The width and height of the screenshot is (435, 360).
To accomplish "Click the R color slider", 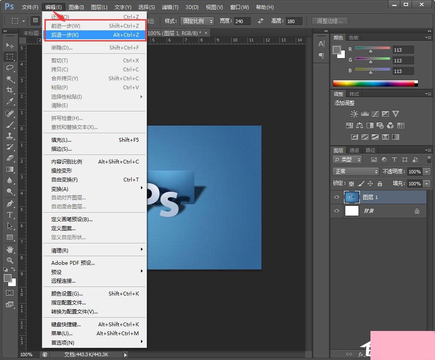I will (373, 49).
